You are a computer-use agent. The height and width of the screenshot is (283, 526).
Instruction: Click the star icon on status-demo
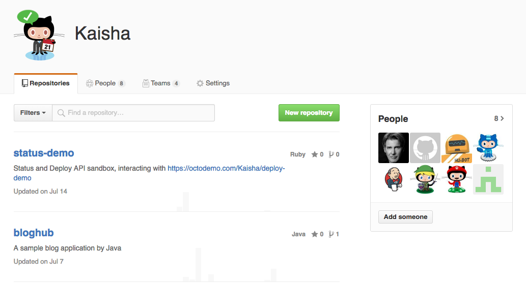314,154
